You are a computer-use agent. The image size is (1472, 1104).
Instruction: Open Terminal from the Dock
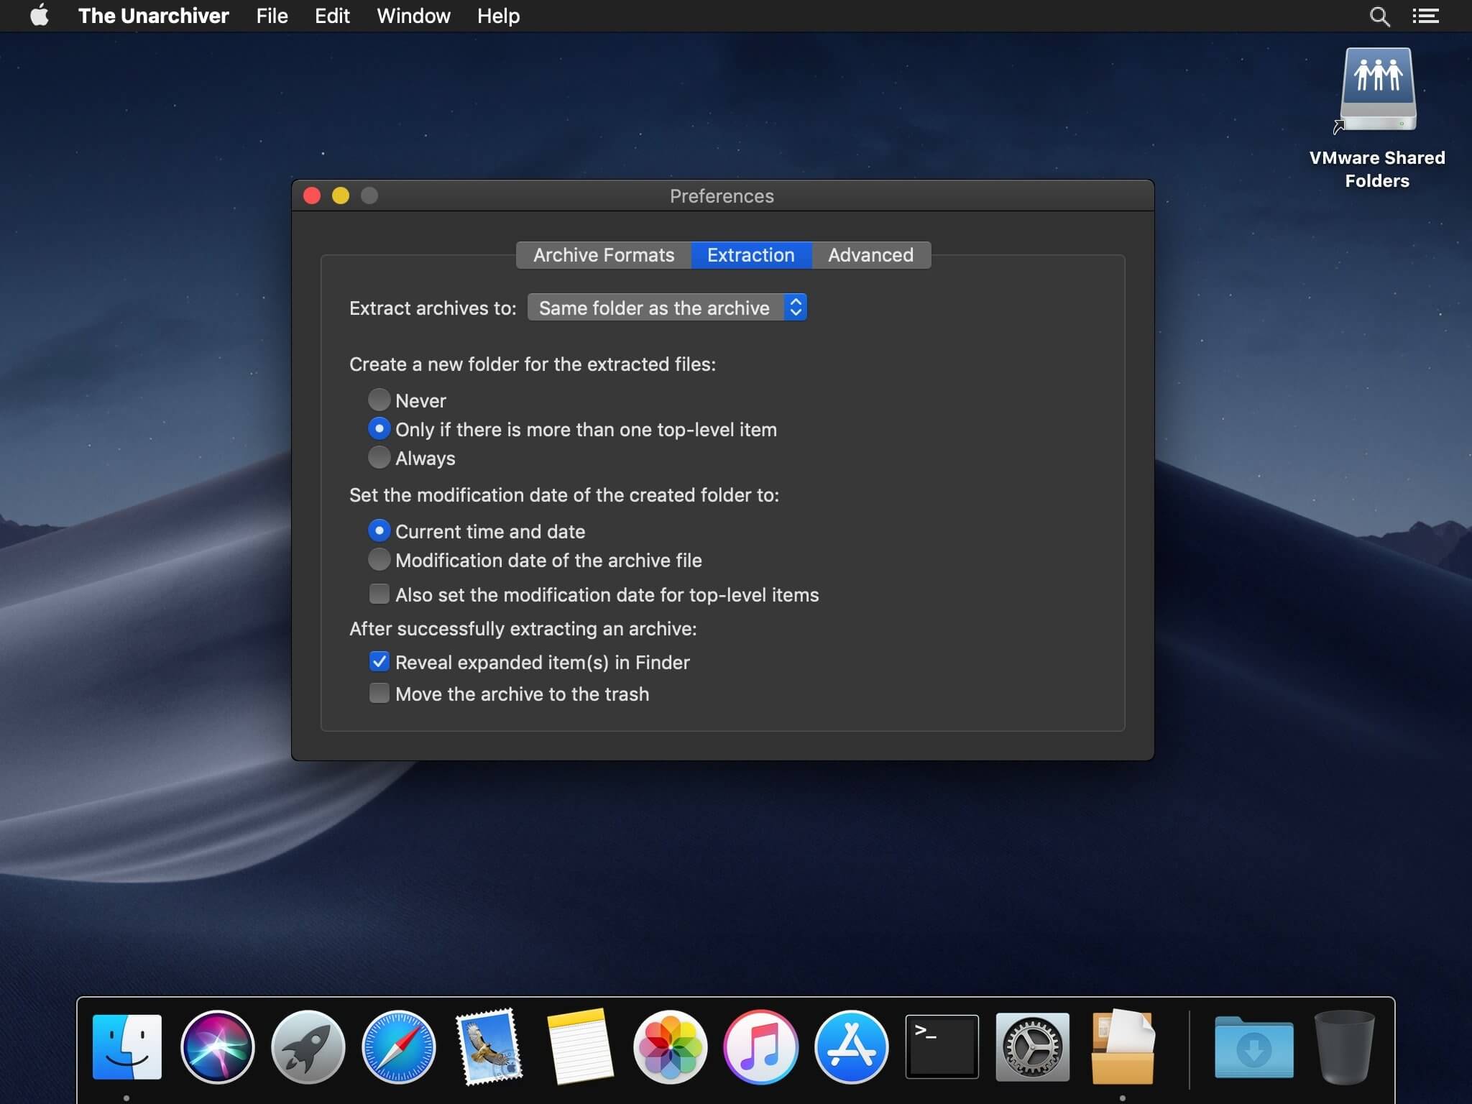[x=942, y=1046]
